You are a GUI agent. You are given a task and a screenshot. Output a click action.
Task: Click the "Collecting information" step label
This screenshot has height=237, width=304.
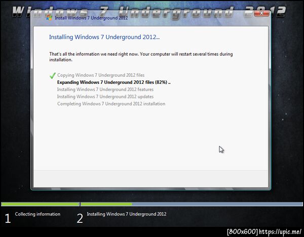pyautogui.click(x=37, y=214)
